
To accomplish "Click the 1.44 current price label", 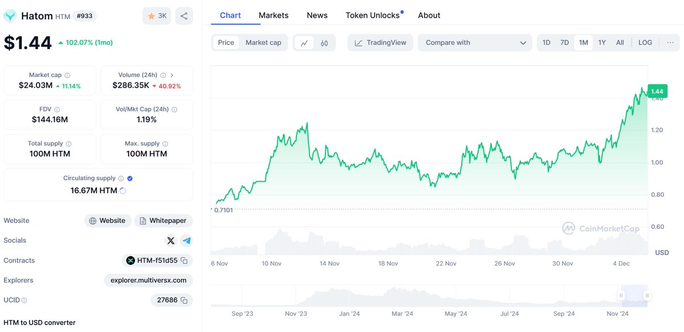I will point(657,91).
